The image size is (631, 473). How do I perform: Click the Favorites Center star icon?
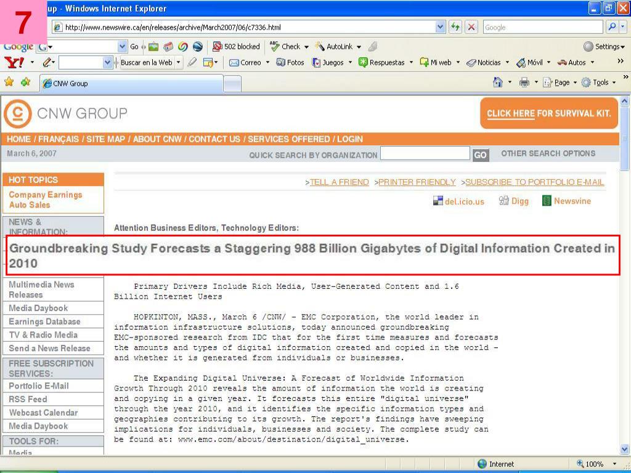click(9, 82)
